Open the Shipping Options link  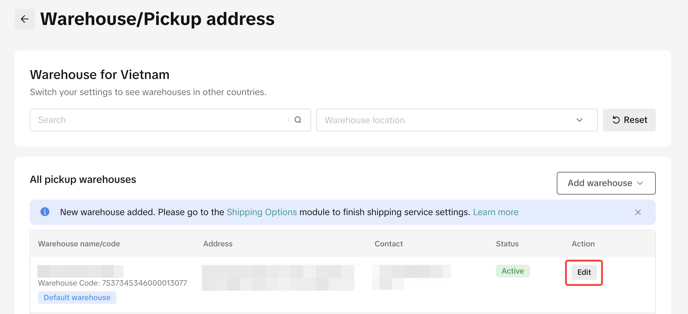[262, 212]
